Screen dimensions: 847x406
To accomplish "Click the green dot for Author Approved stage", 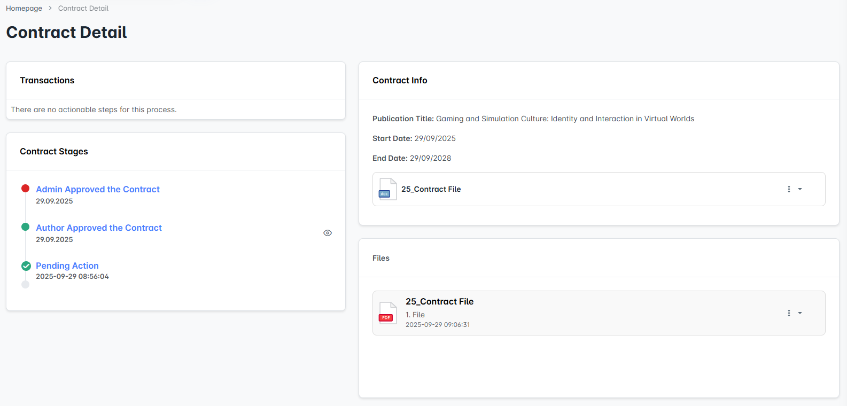I will coord(25,227).
